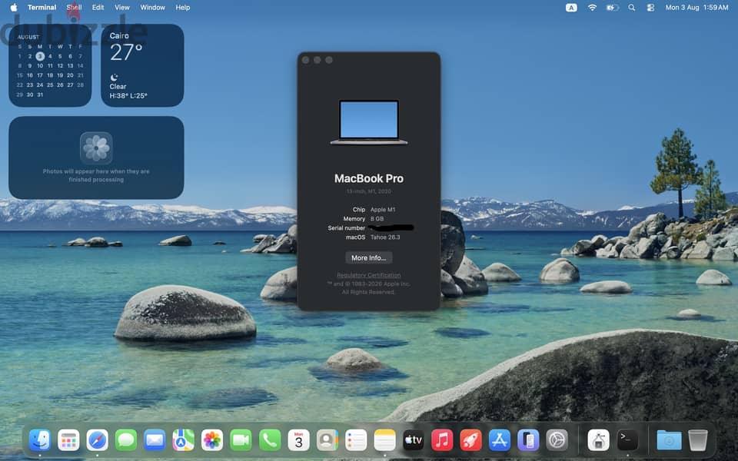Open Finder from the Dock
Screen dimensions: 738x461
pos(39,440)
